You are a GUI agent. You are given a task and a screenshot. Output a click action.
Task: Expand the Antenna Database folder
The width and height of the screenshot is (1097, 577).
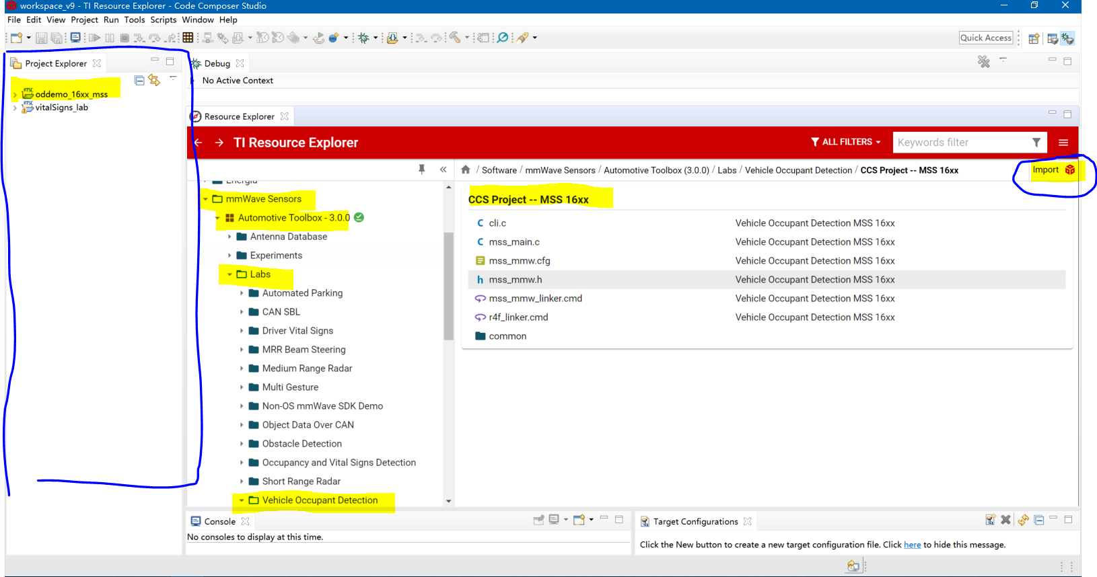[229, 237]
